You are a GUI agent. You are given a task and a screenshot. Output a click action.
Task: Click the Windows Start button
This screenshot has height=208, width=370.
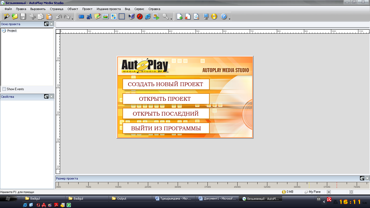point(8,199)
